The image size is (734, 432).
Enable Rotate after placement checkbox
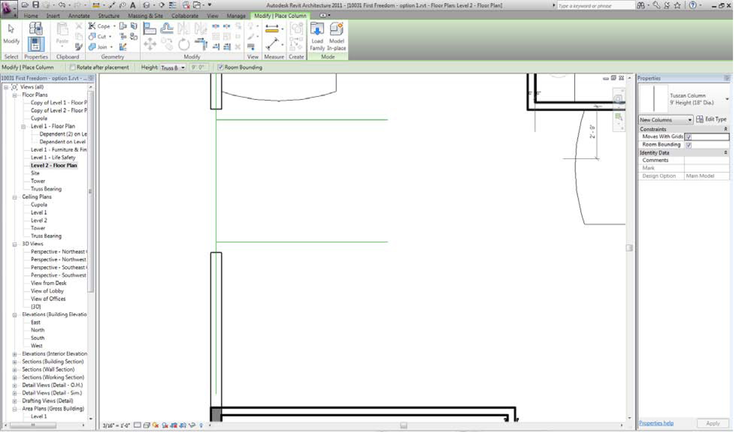coord(73,67)
